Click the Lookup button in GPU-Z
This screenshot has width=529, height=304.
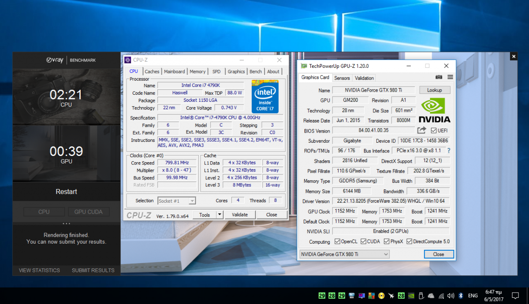point(434,90)
